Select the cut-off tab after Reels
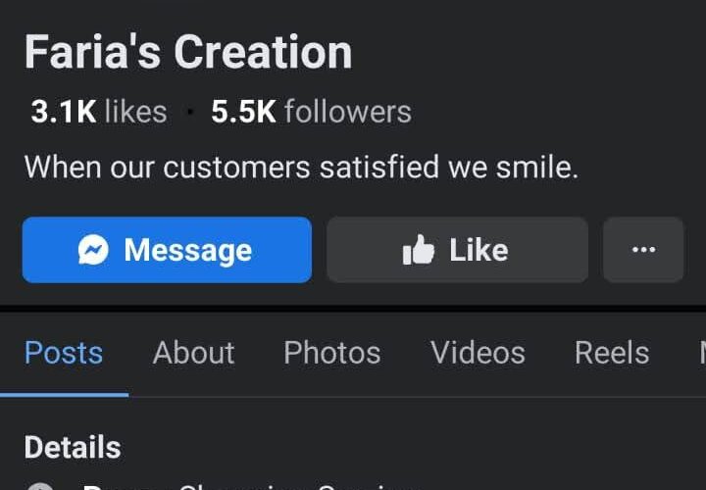 702,353
